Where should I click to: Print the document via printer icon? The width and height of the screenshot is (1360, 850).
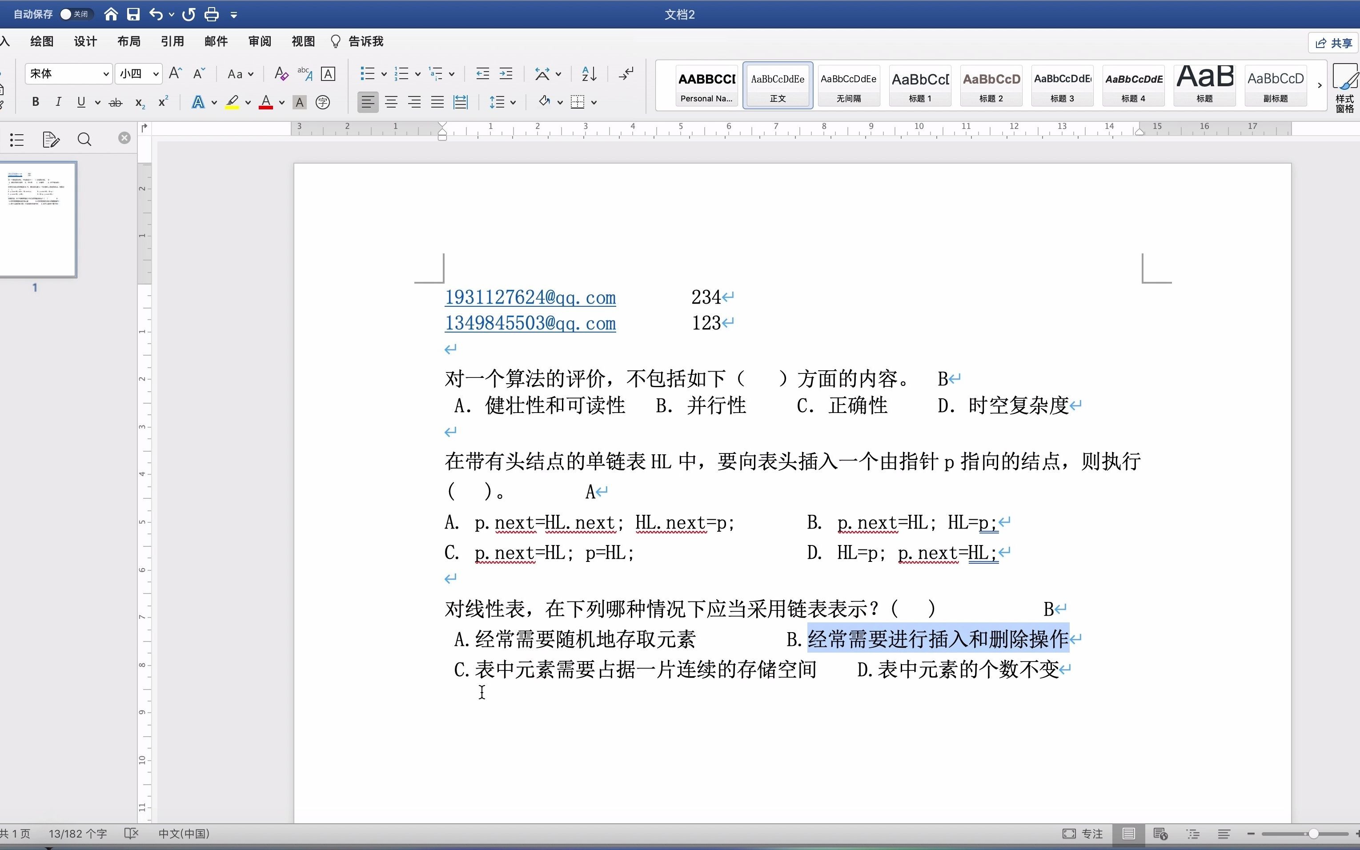pos(211,14)
